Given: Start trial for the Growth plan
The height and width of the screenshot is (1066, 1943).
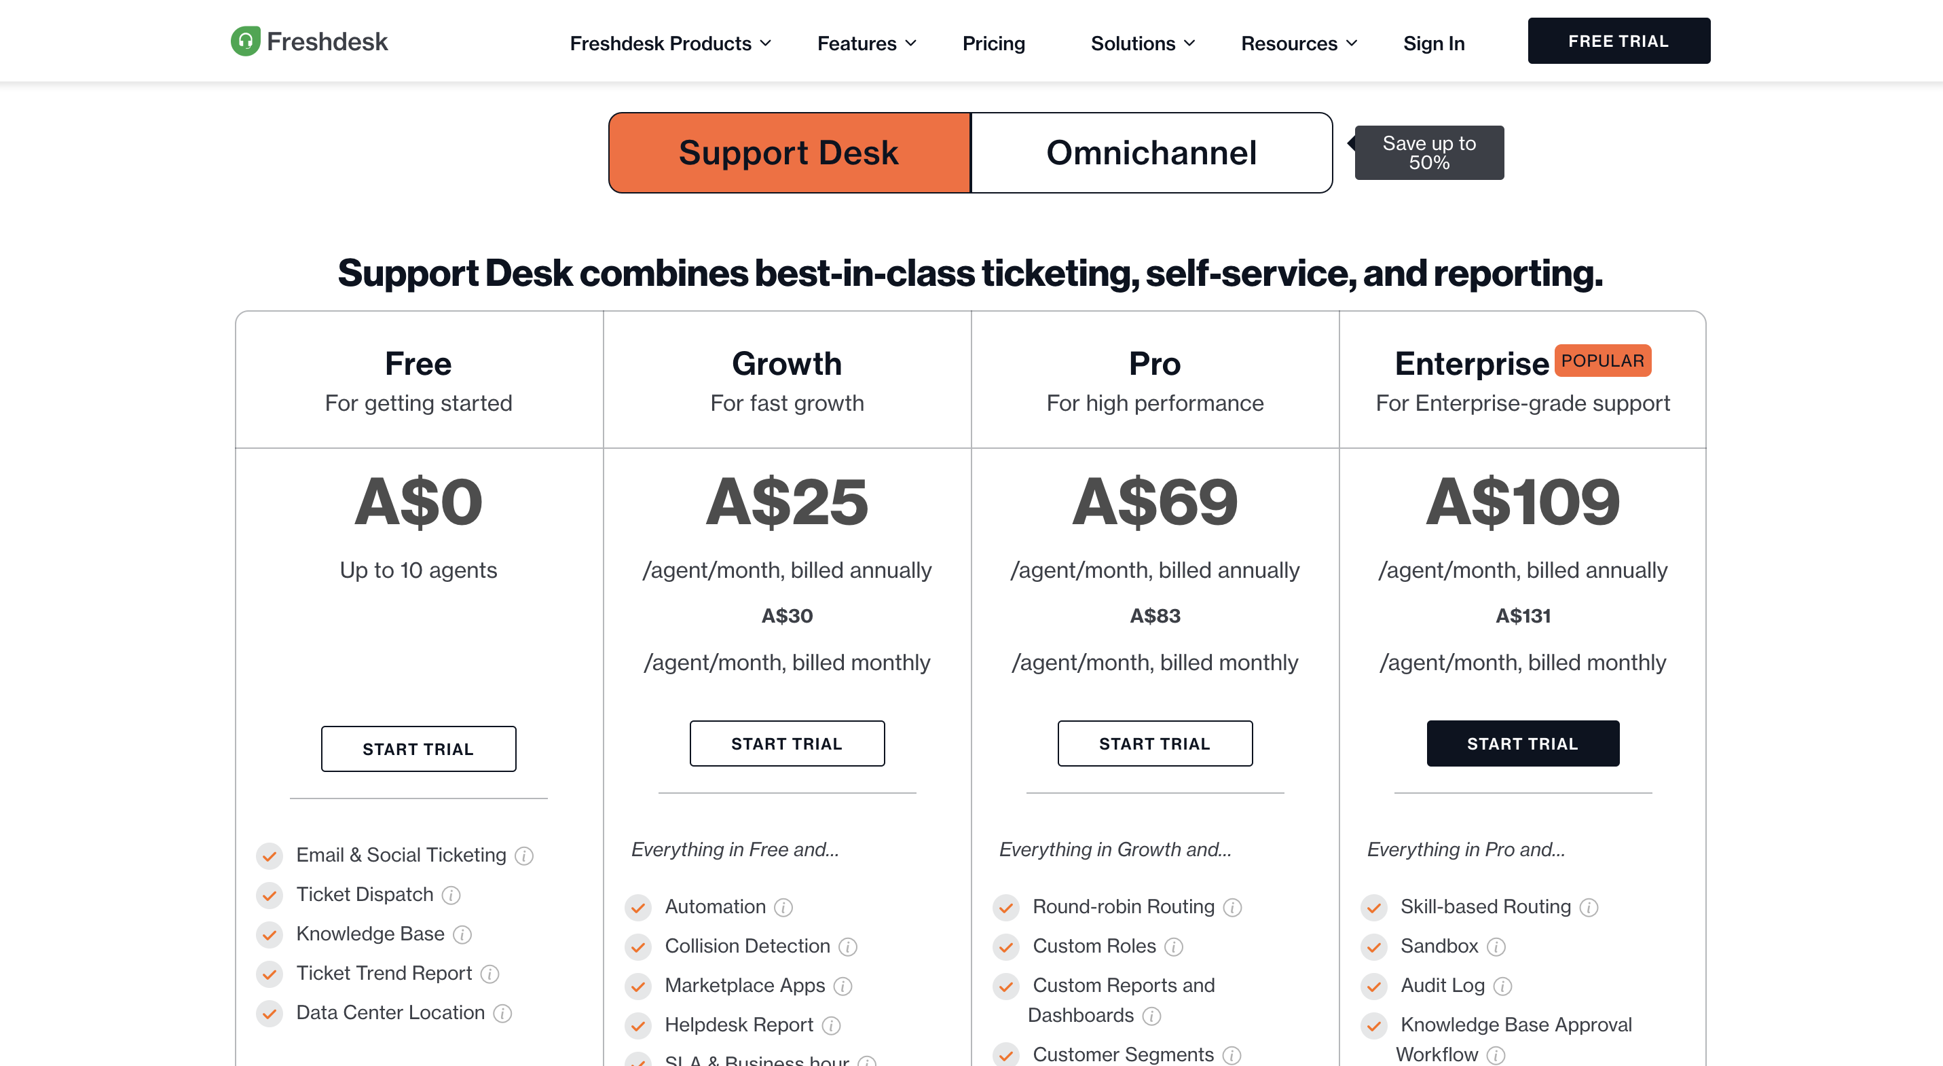Looking at the screenshot, I should click(x=787, y=743).
